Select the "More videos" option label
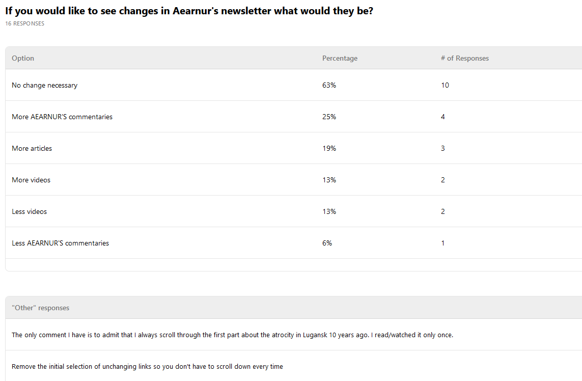582x381 pixels. 31,180
